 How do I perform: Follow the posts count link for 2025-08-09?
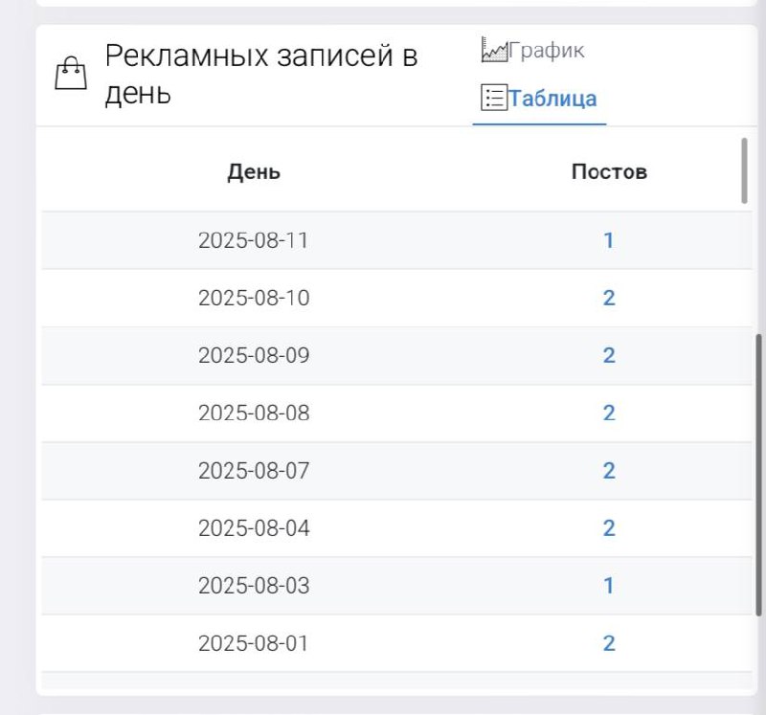click(x=609, y=355)
